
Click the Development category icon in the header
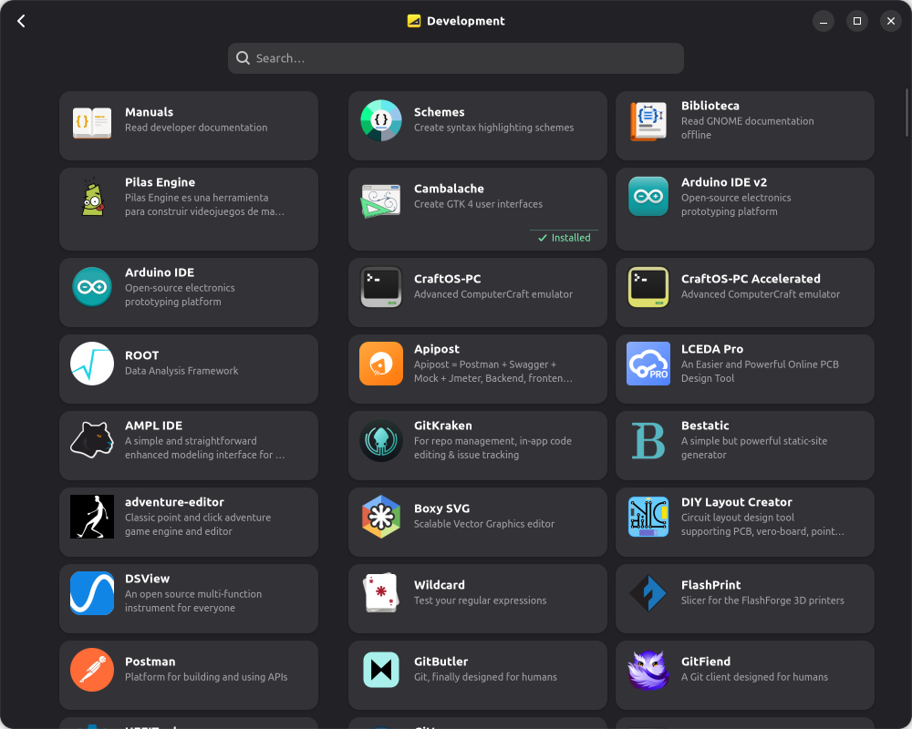point(413,21)
